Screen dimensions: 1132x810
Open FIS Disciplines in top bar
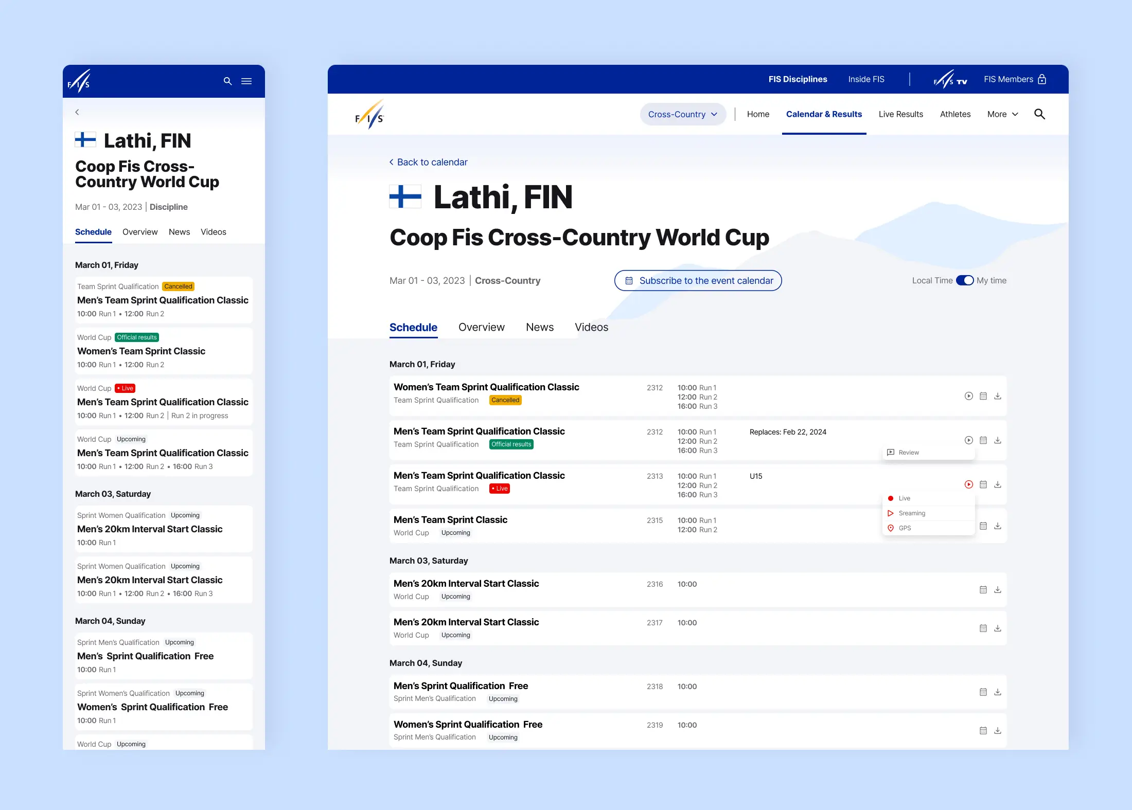[798, 79]
